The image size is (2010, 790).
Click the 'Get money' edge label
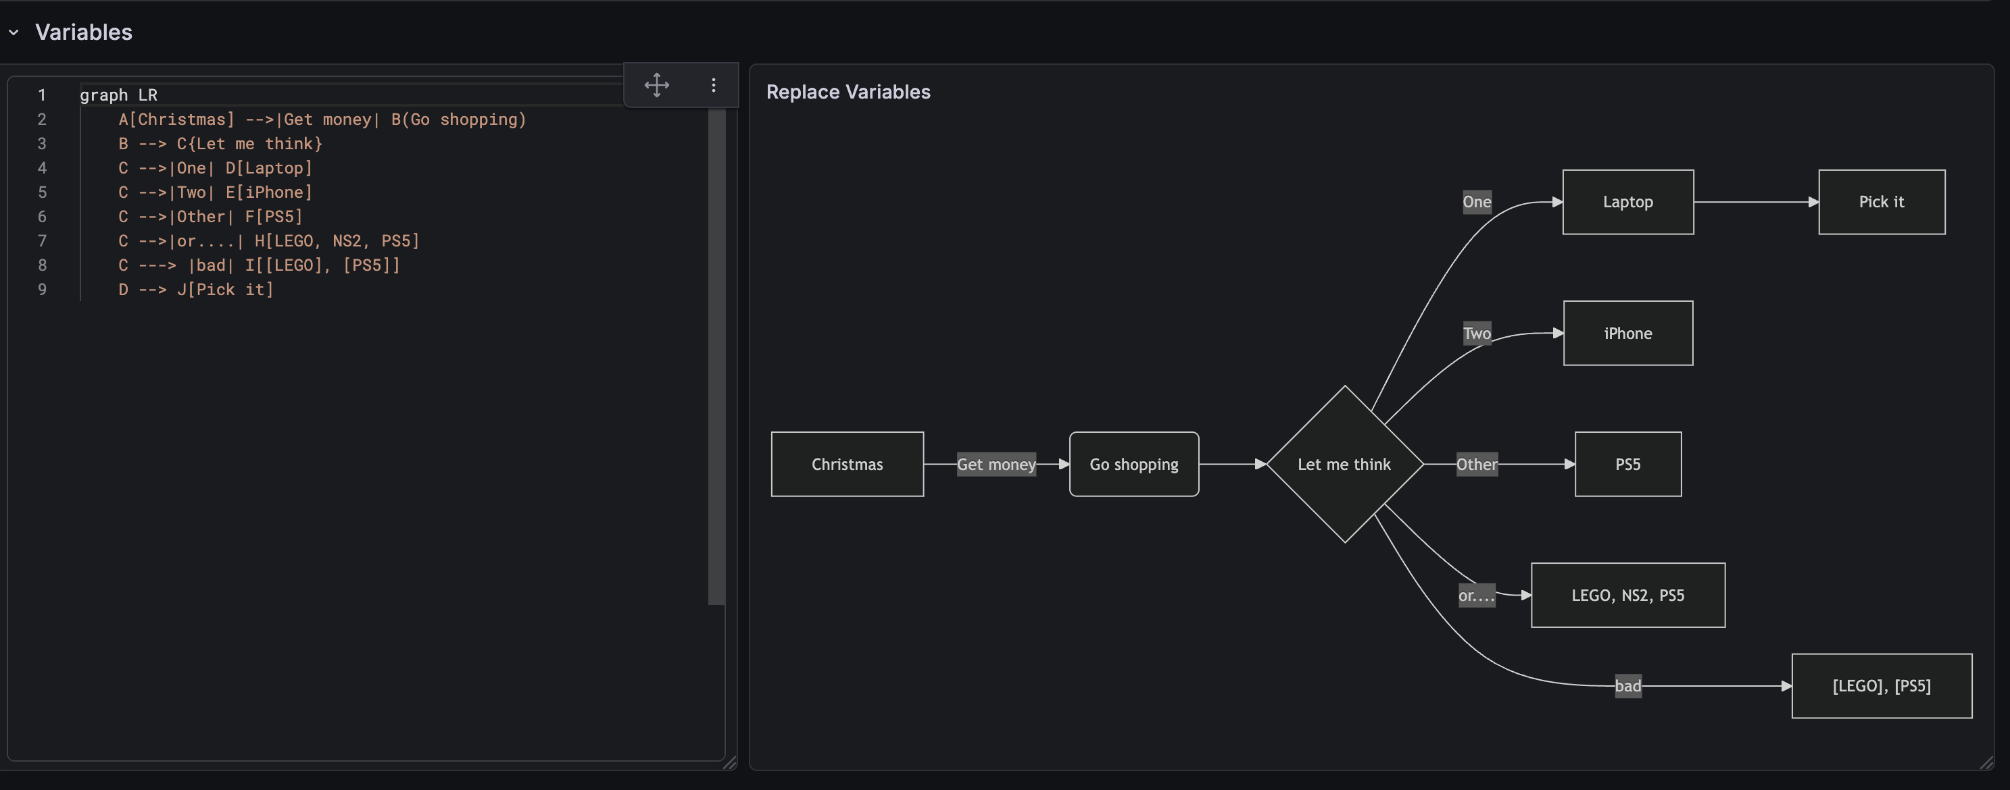[x=996, y=464]
